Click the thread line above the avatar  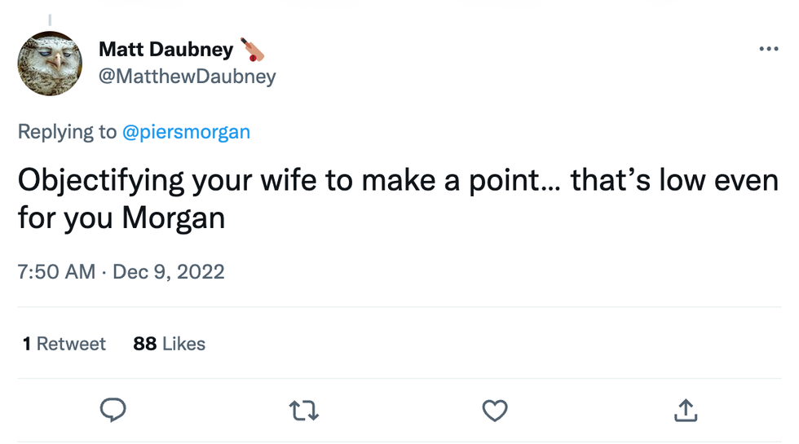coord(50,18)
